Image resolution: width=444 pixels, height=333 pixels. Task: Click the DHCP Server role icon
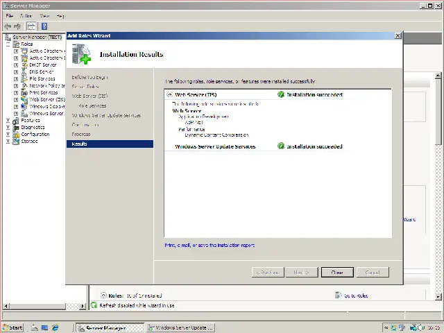(25, 65)
